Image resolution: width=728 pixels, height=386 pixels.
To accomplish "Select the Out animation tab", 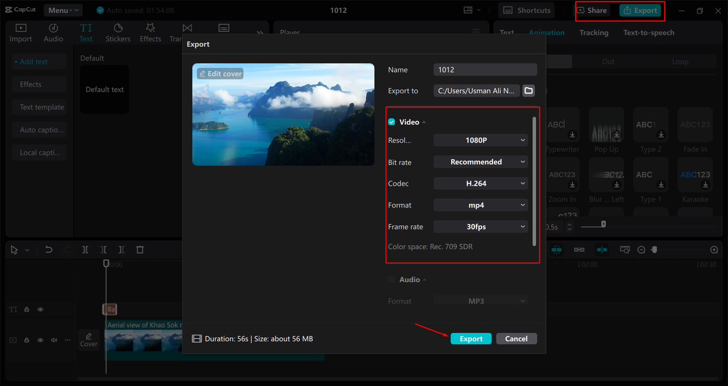I will (x=608, y=62).
